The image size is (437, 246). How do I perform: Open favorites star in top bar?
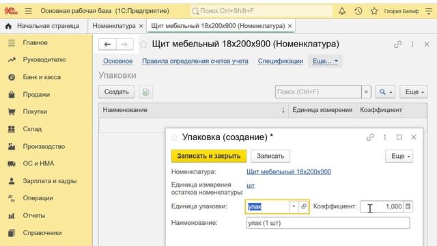(374, 11)
